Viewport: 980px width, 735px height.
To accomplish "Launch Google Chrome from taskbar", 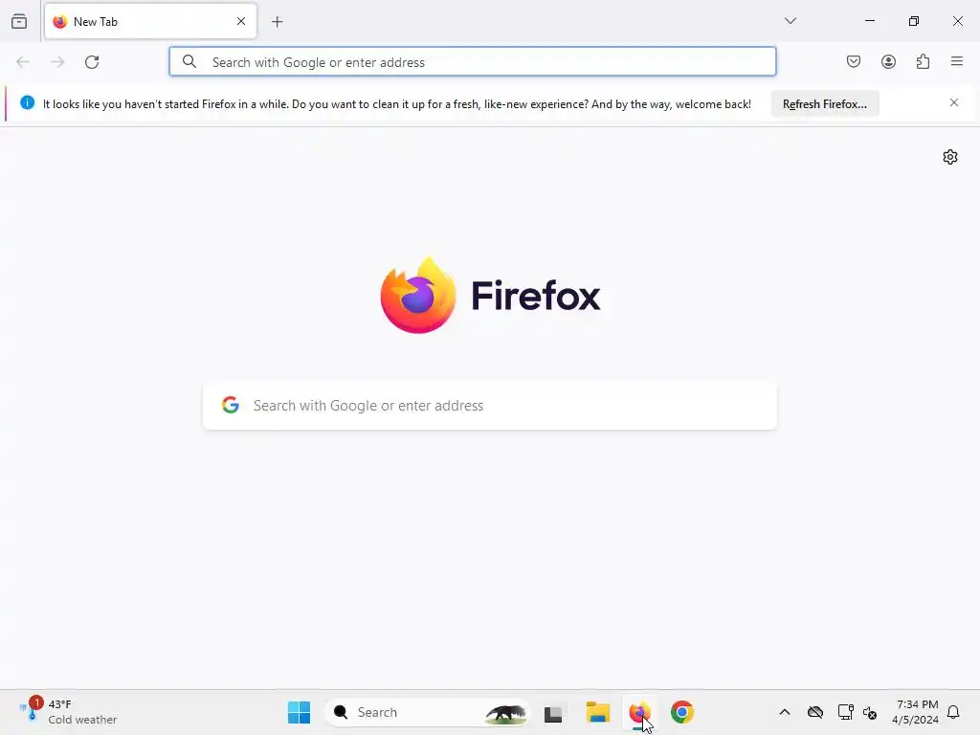I will coord(681,712).
